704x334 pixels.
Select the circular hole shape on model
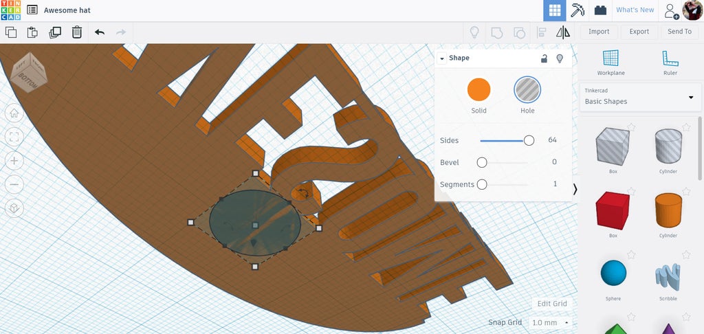(x=255, y=223)
